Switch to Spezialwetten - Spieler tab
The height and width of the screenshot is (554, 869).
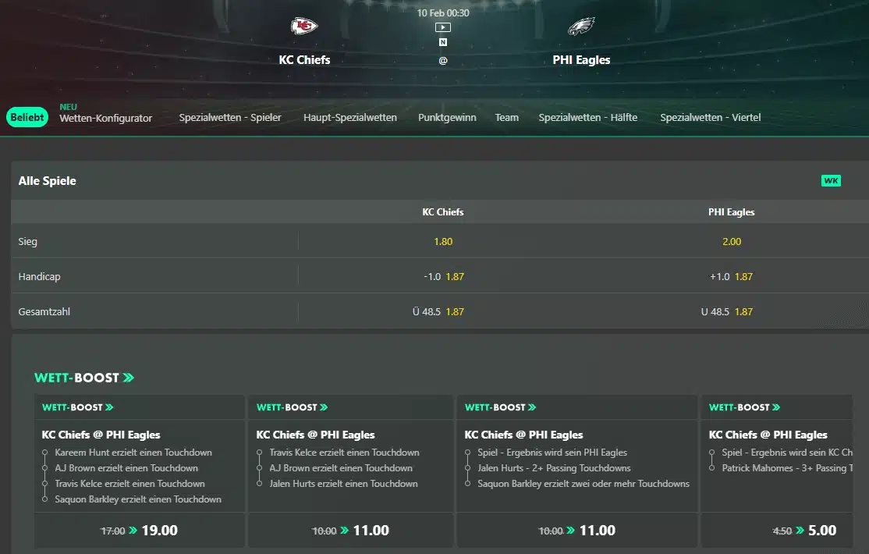230,118
